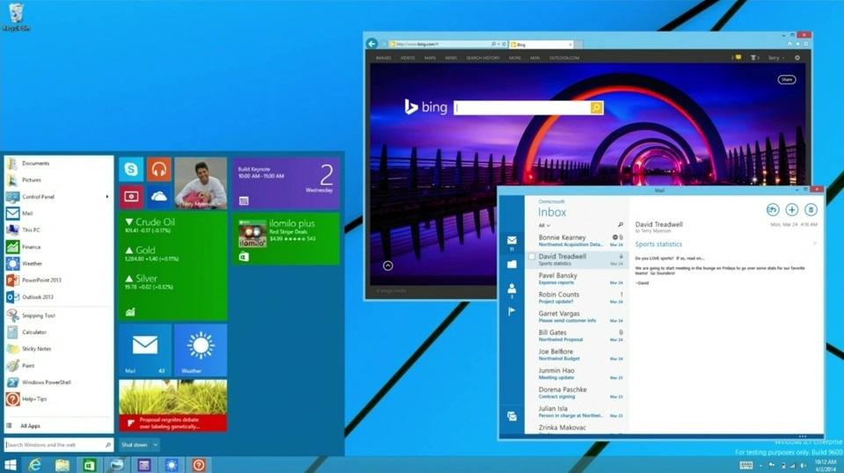Image resolution: width=844 pixels, height=473 pixels.
Task: Open Pictures from the Start menu list
Action: click(x=32, y=179)
